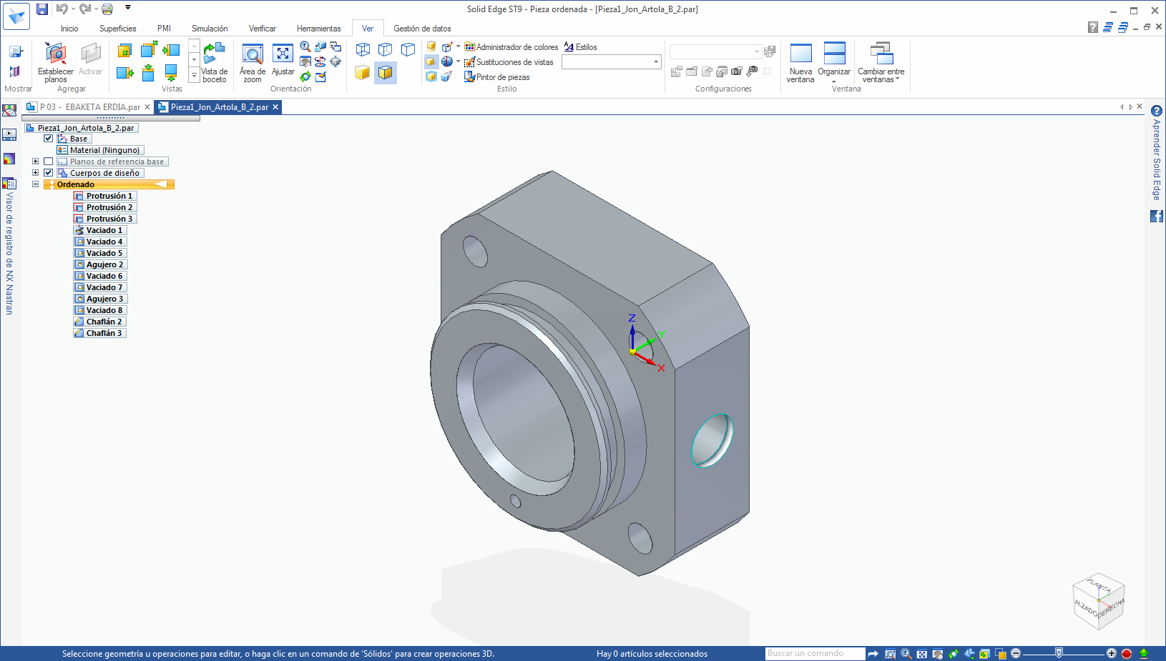Uncheck the Base checkbox in tree

(49, 139)
